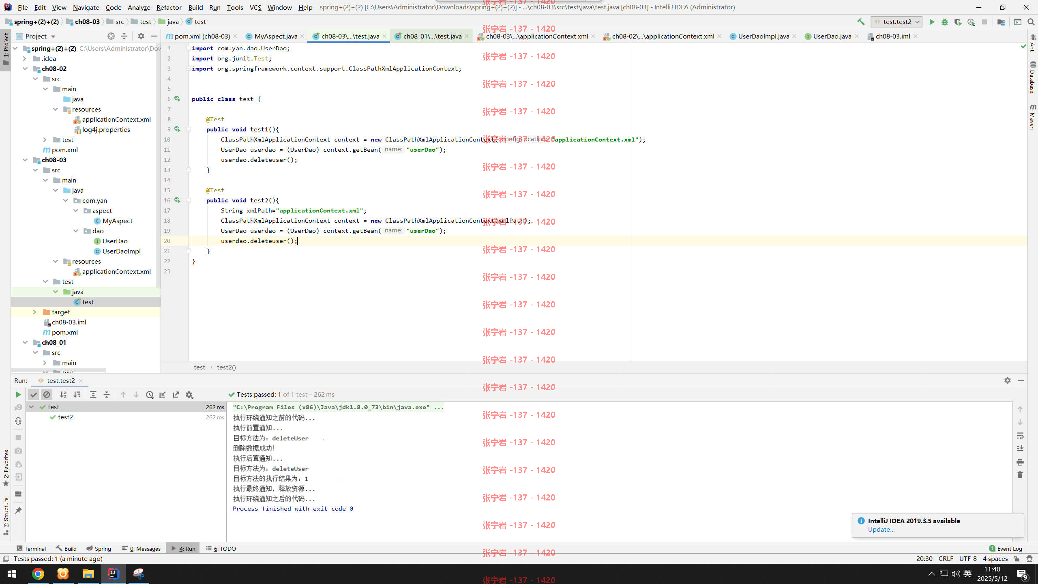Open Chrome from Windows taskbar
Image resolution: width=1038 pixels, height=584 pixels.
[x=38, y=574]
